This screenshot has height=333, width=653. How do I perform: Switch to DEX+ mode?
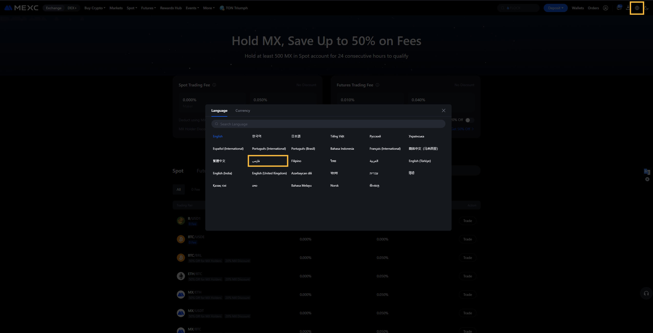pos(72,8)
